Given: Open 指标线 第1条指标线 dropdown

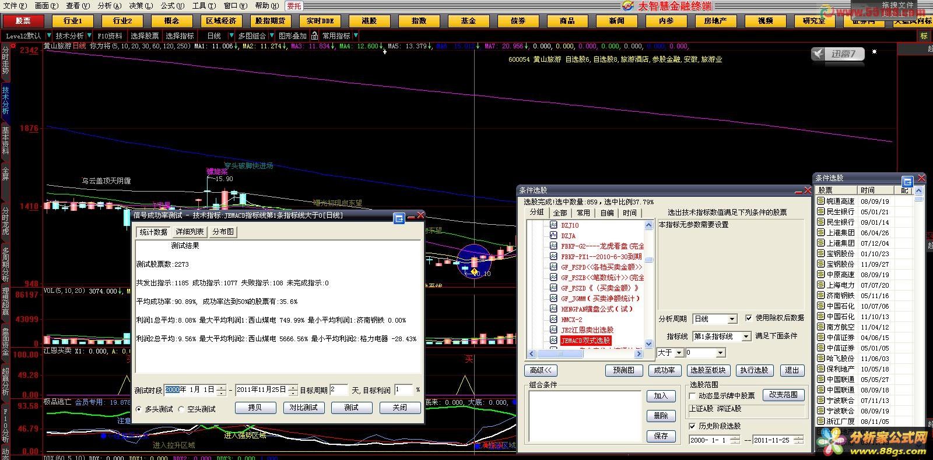Looking at the screenshot, I should point(746,337).
